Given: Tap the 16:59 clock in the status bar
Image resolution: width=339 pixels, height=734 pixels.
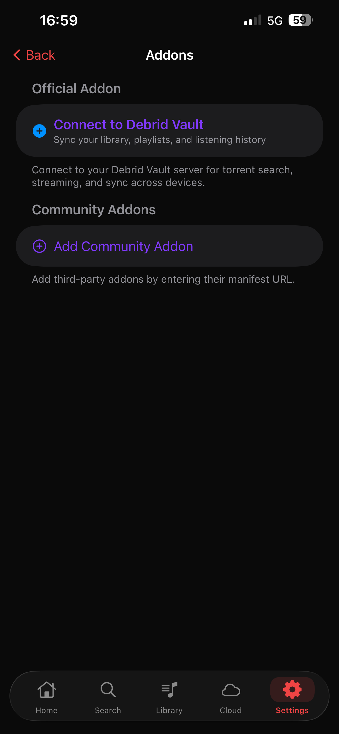Looking at the screenshot, I should [x=59, y=21].
